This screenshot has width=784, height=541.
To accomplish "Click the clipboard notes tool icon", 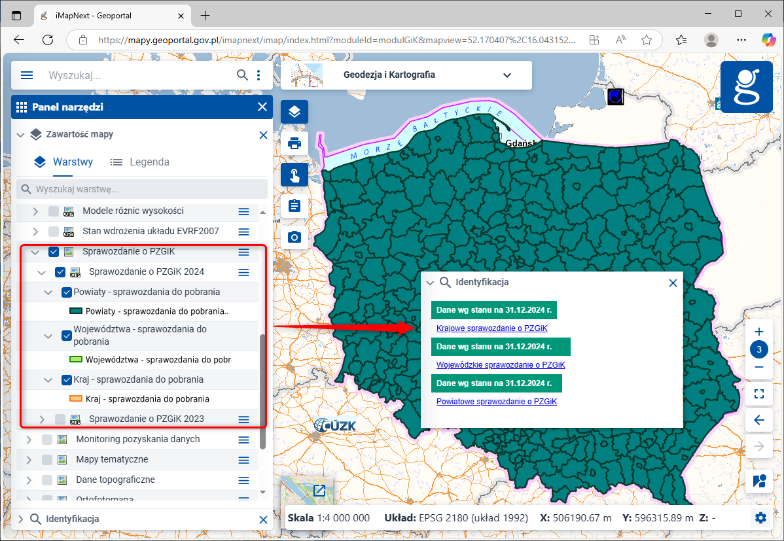I will click(x=294, y=206).
